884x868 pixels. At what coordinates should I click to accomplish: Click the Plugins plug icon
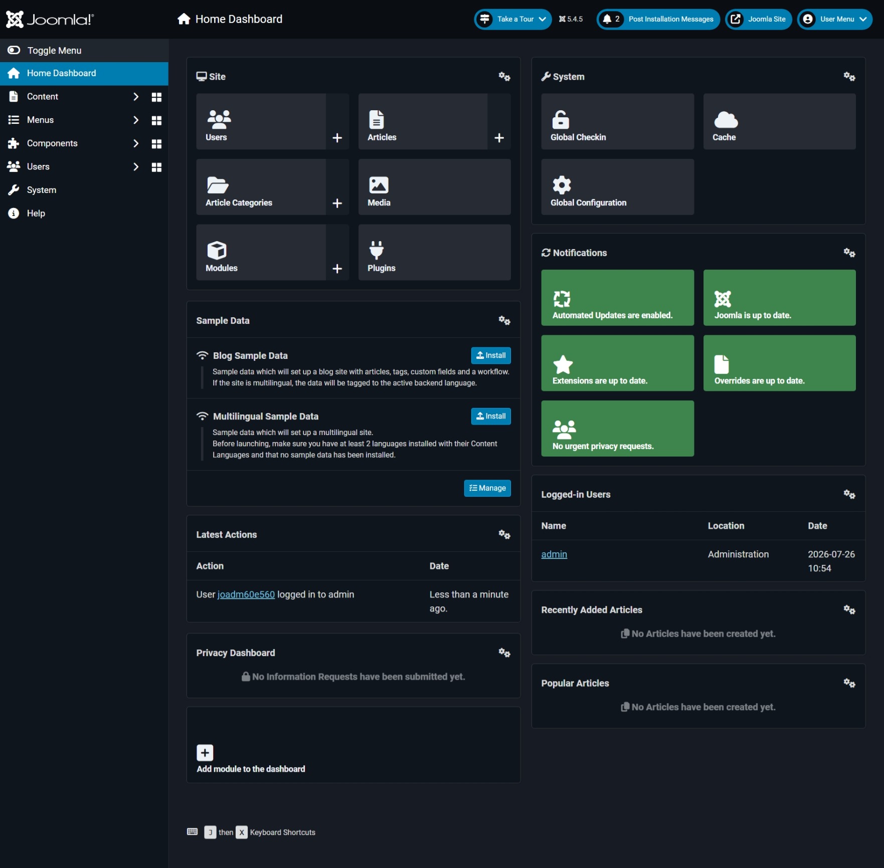click(377, 250)
